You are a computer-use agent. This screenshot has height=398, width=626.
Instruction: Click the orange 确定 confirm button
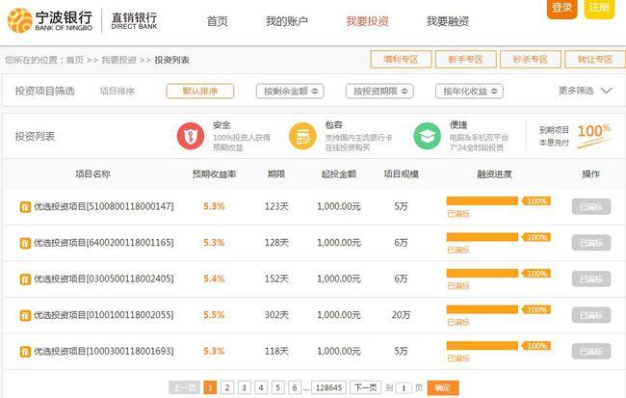(443, 387)
